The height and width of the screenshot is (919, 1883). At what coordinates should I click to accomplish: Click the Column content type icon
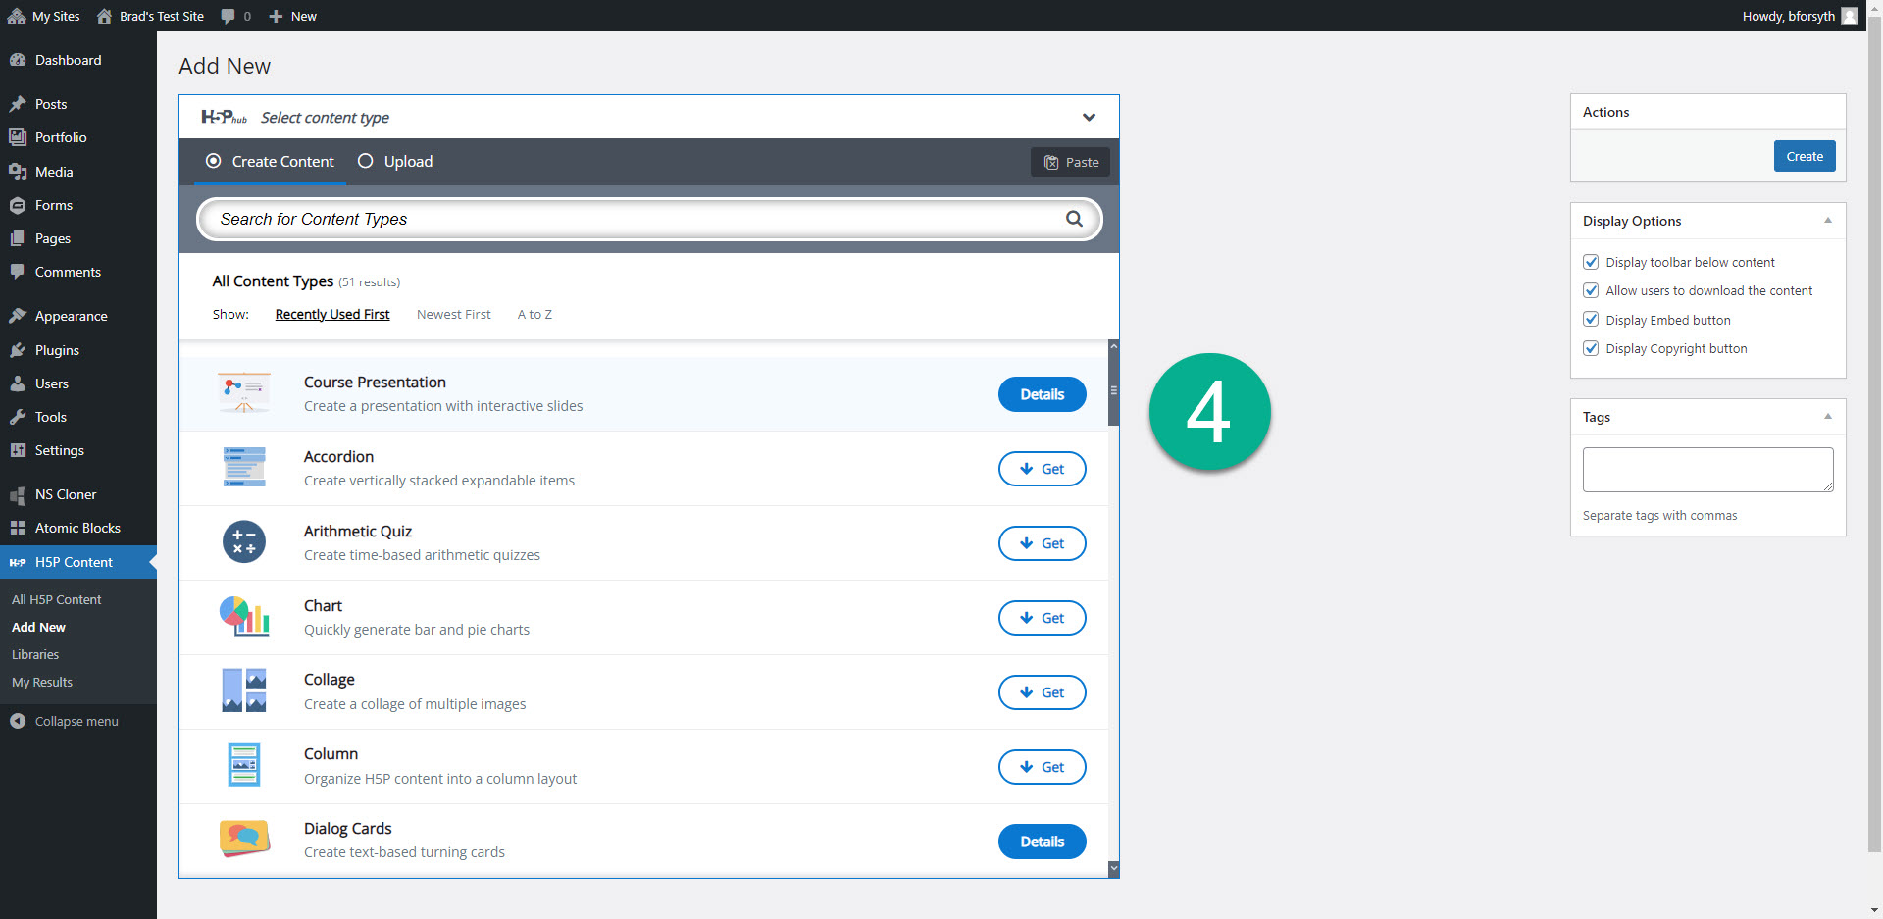244,766
